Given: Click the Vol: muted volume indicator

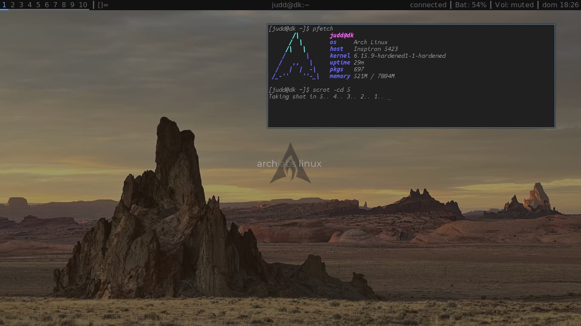Looking at the screenshot, I should pos(514,5).
